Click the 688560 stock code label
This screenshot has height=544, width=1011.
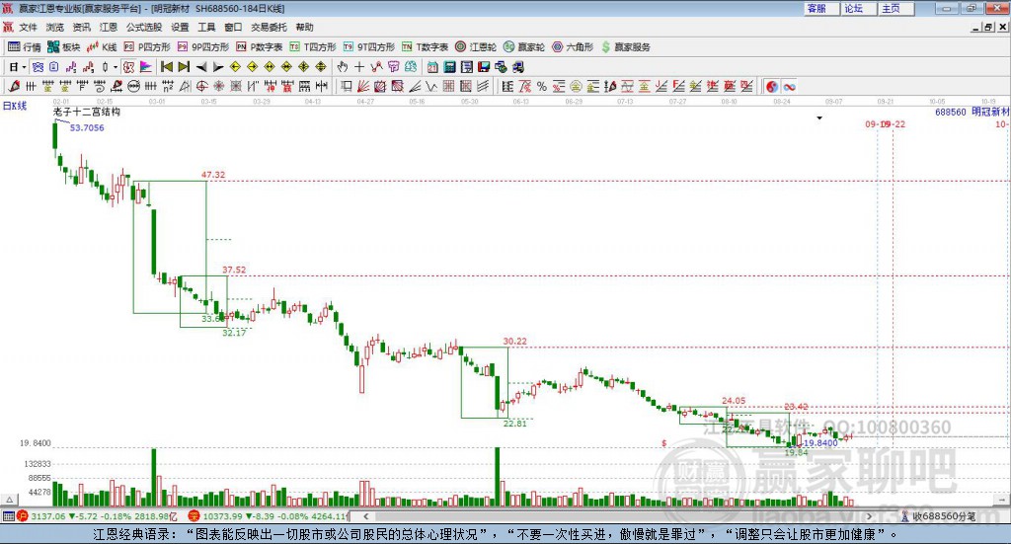951,112
